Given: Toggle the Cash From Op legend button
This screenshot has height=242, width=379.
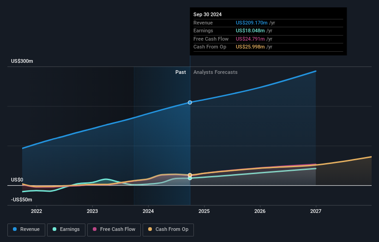Looking at the screenshot, I should 168,230.
